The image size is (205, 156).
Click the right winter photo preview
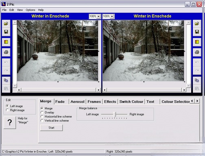click(x=143, y=51)
